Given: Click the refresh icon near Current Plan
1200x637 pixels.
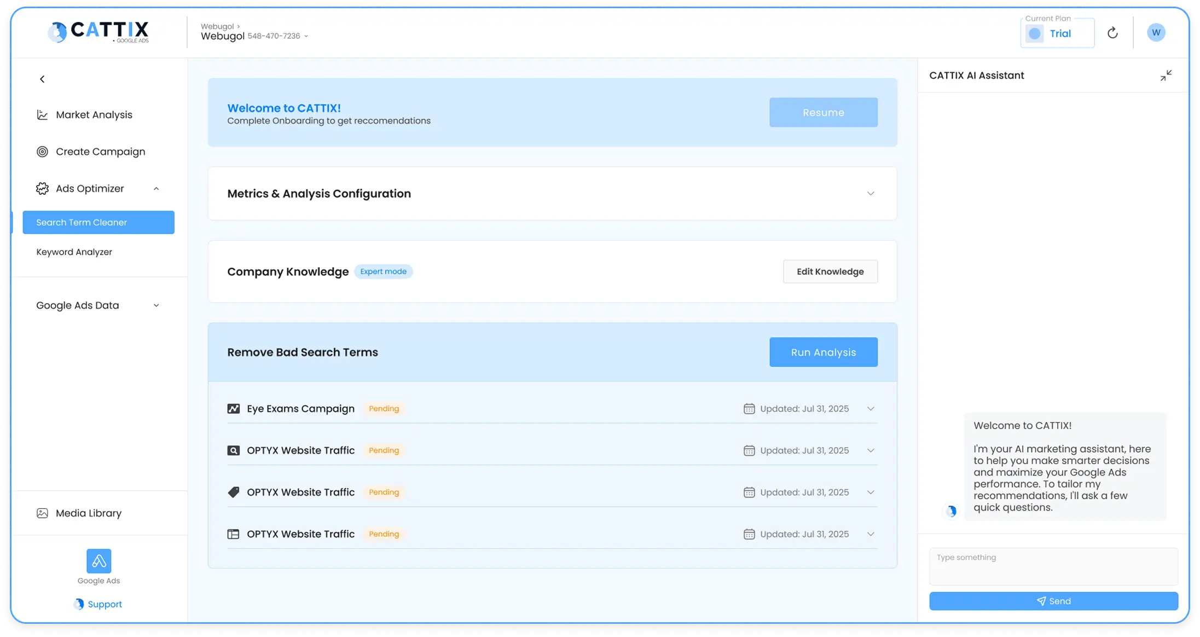Looking at the screenshot, I should [x=1112, y=32].
